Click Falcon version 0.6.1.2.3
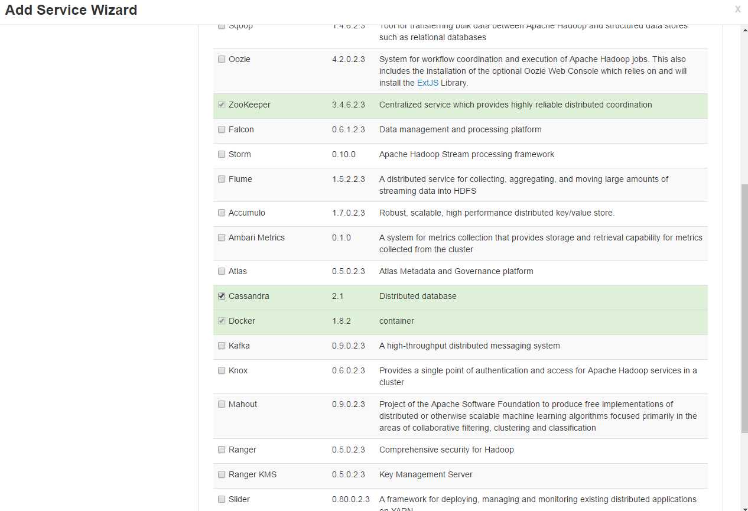The image size is (748, 511). coord(349,129)
